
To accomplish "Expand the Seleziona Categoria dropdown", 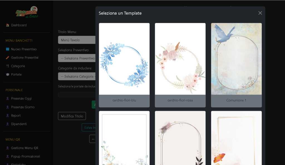I will [x=77, y=76].
